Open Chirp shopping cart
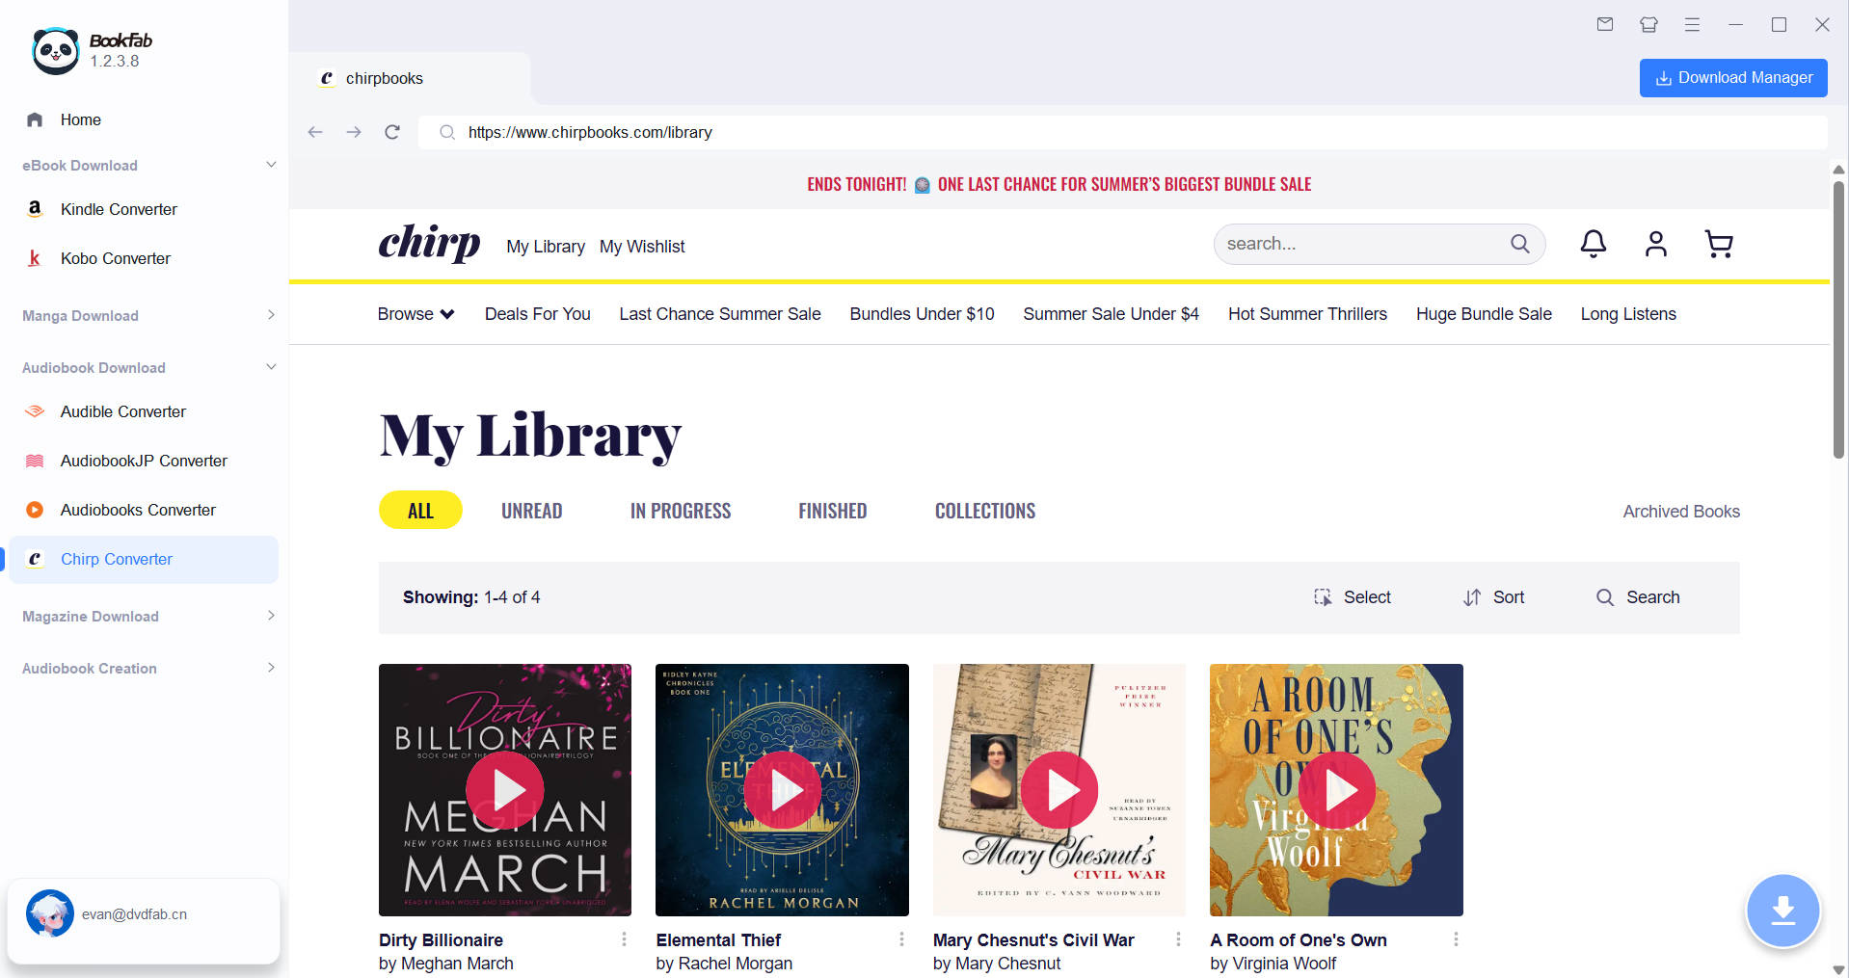Screen dimensions: 1849x978 1719,244
